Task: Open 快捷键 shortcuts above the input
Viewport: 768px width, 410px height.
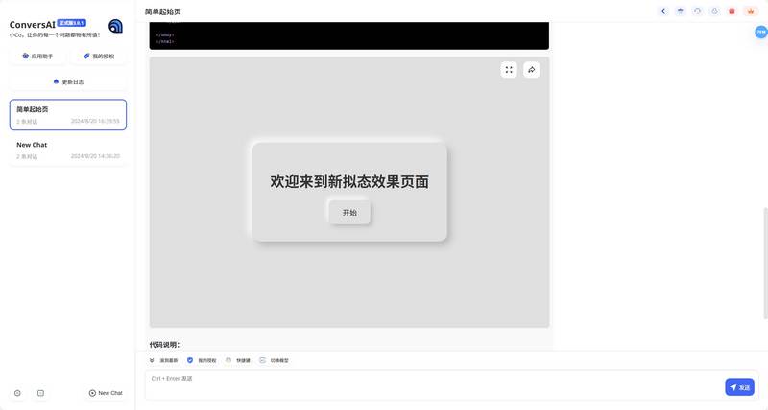Action: 238,360
